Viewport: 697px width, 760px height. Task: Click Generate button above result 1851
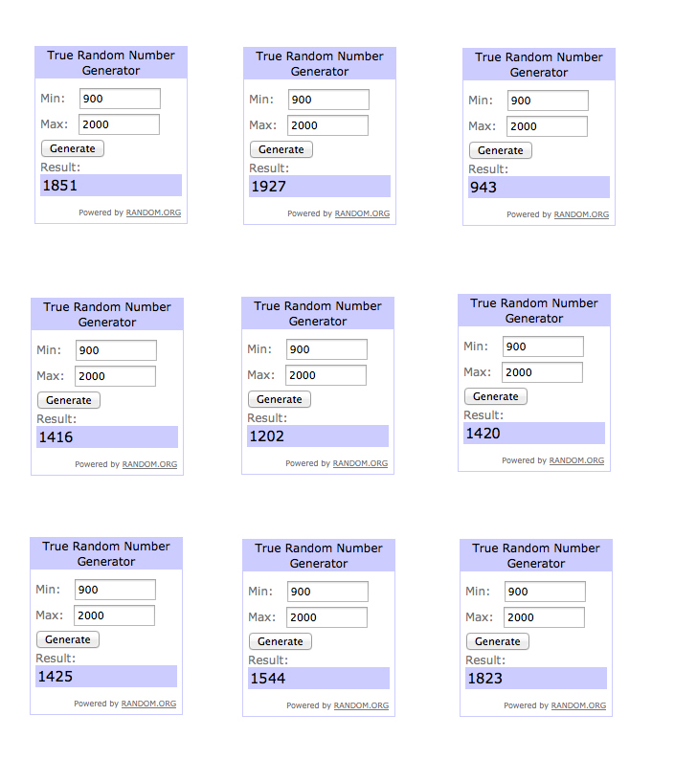(73, 148)
